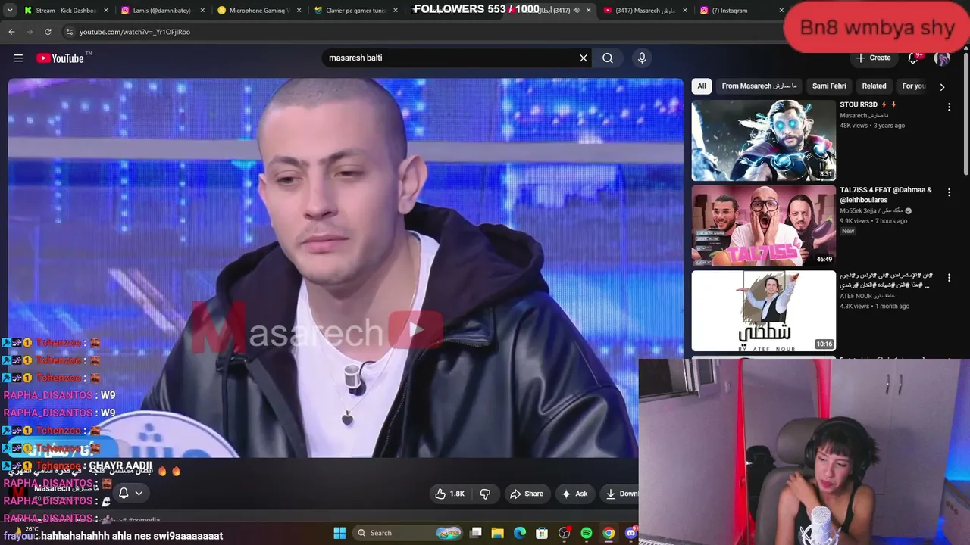This screenshot has width=970, height=545.
Task: Open more options for TAL7ISS 4 video
Action: (949, 193)
